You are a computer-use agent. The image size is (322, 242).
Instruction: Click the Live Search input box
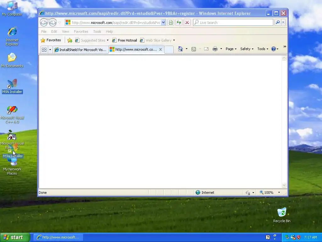[233, 23]
